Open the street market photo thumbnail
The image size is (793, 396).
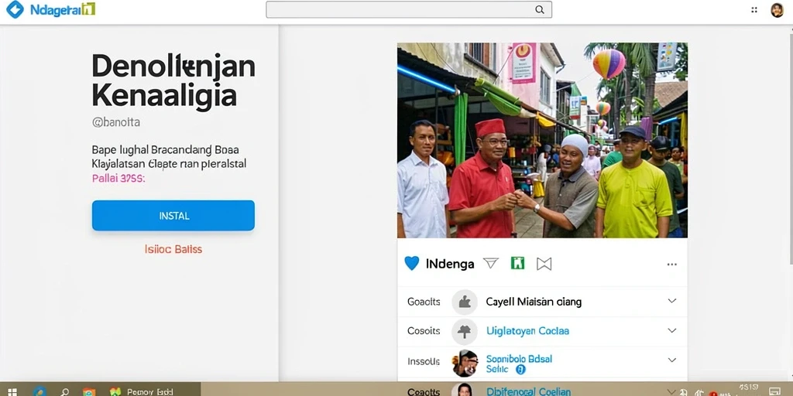point(542,140)
